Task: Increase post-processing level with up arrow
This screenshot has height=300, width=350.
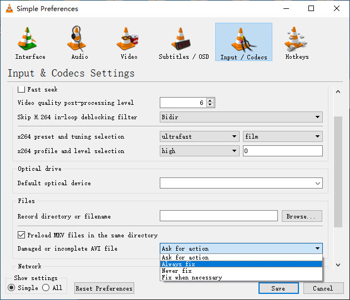Action: 210,100
